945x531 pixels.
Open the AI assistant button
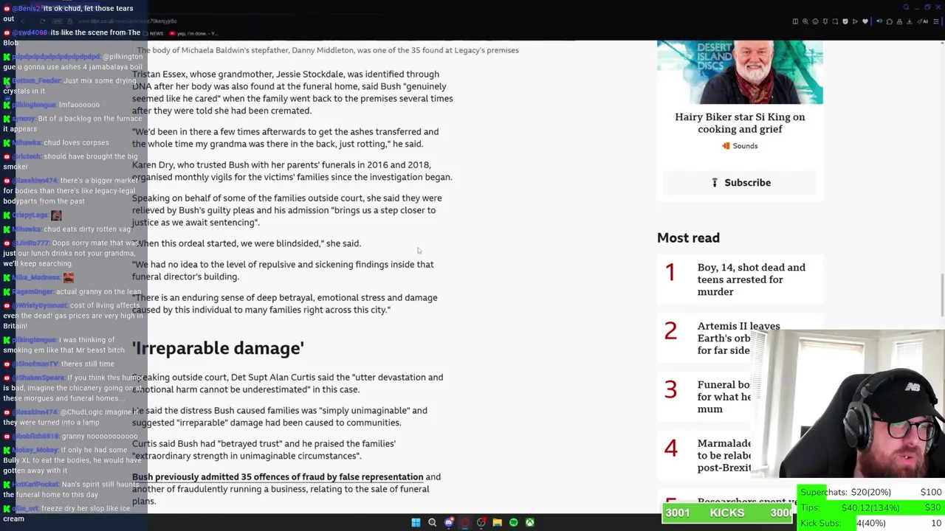(923, 21)
